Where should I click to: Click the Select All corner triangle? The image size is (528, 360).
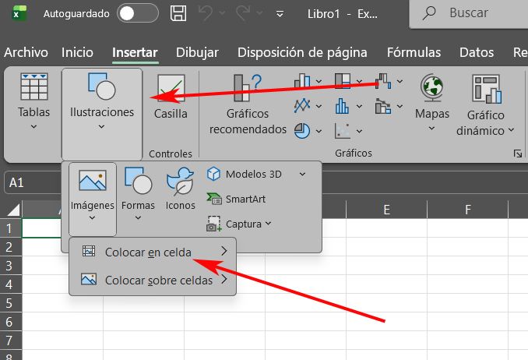[x=13, y=210]
